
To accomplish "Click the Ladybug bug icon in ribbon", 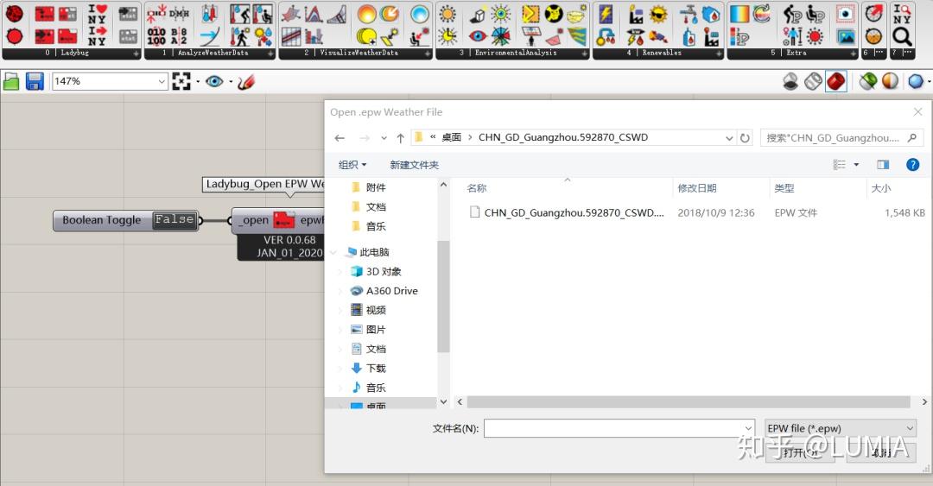I will click(14, 14).
